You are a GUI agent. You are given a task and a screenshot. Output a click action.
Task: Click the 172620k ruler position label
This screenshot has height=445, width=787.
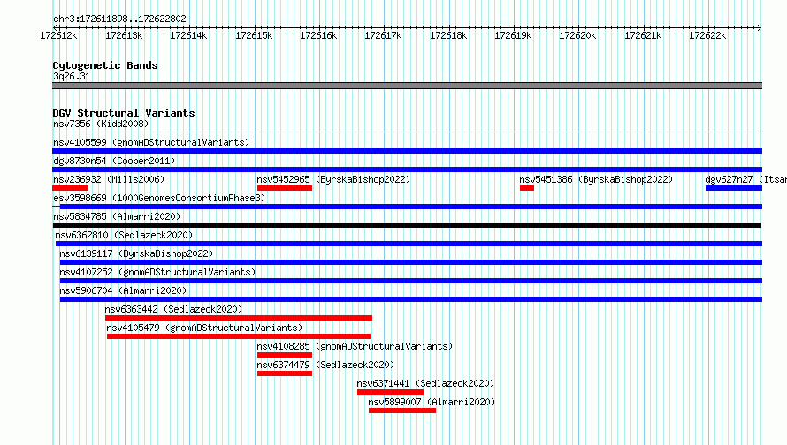point(577,35)
